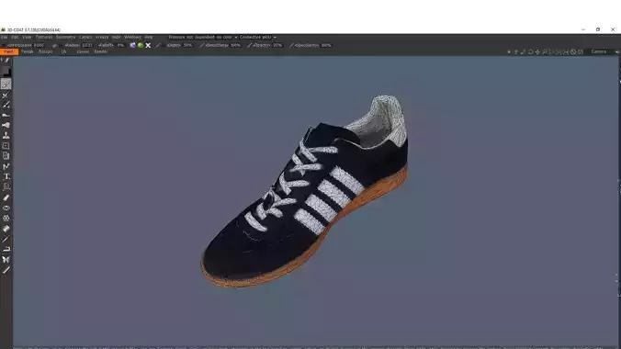Select the Text tool (T icon)
This screenshot has width=621, height=349.
coord(6,176)
